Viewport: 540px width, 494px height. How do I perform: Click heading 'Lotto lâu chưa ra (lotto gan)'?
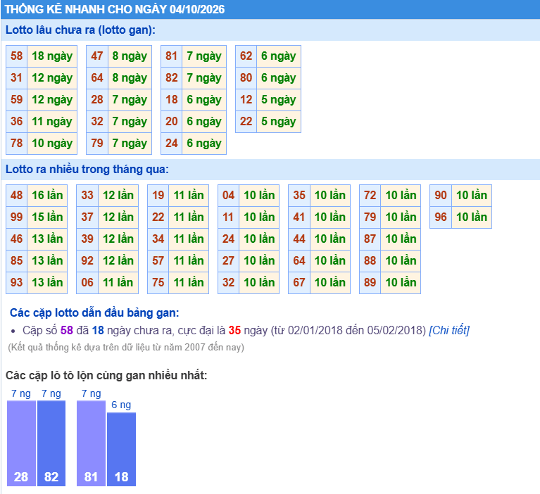coord(80,30)
